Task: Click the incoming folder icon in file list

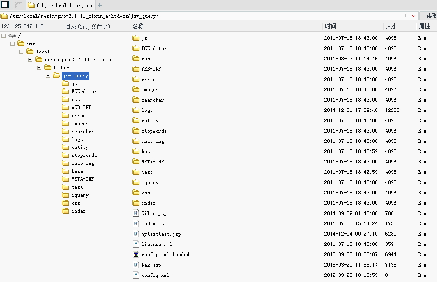Action: 136,141
